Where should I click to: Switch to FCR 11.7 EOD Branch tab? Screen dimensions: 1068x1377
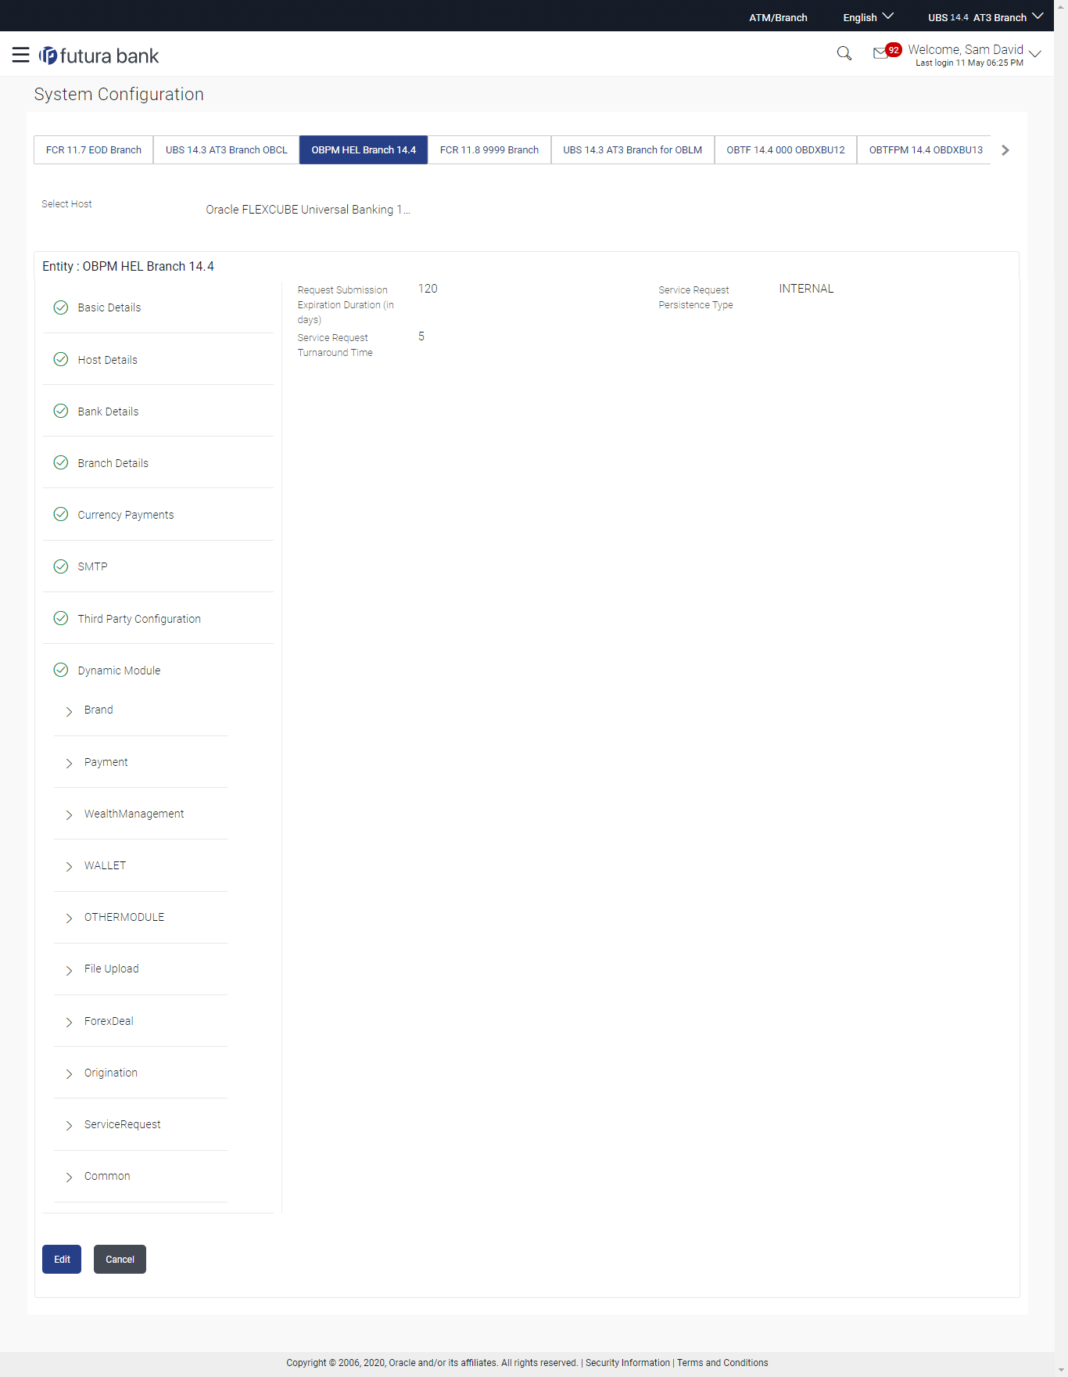pyautogui.click(x=94, y=149)
